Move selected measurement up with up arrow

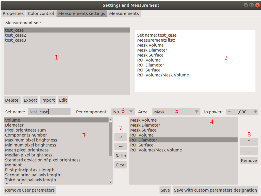249,142
